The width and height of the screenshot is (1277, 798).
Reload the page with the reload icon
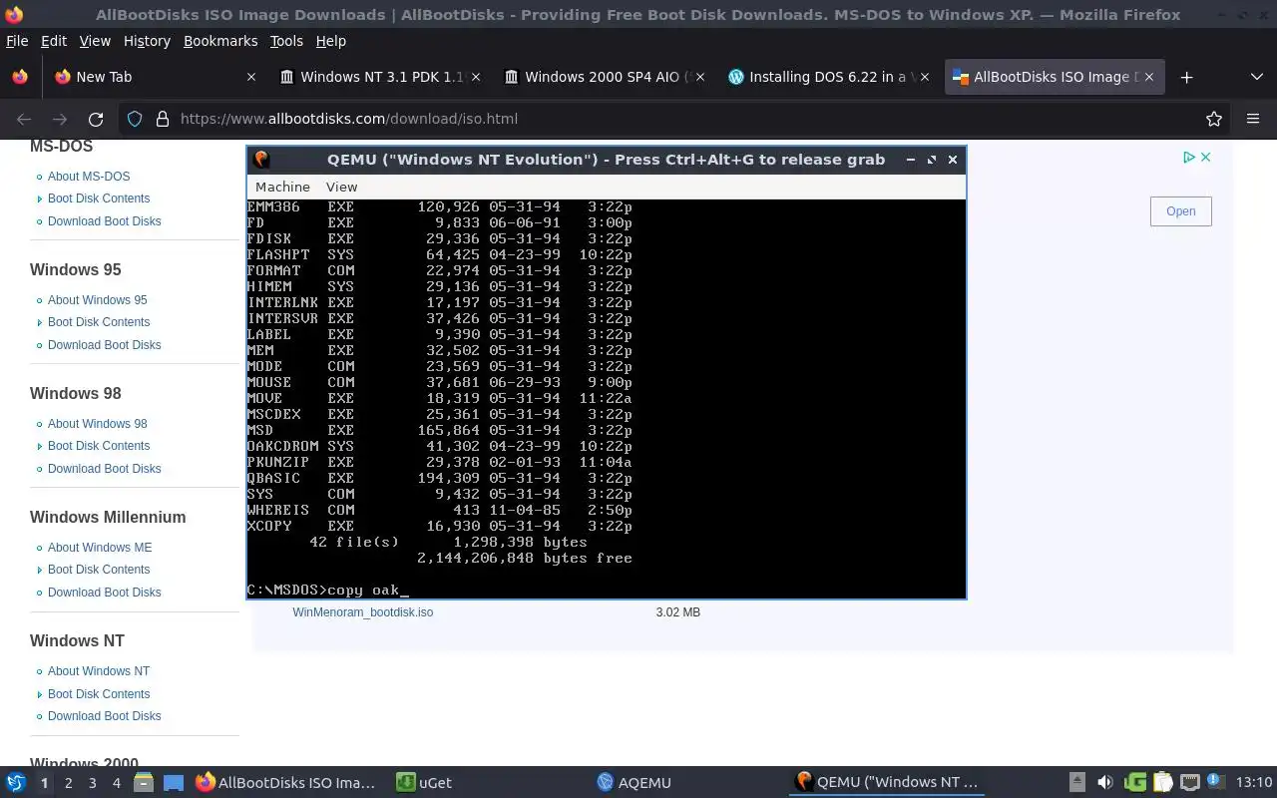96,119
